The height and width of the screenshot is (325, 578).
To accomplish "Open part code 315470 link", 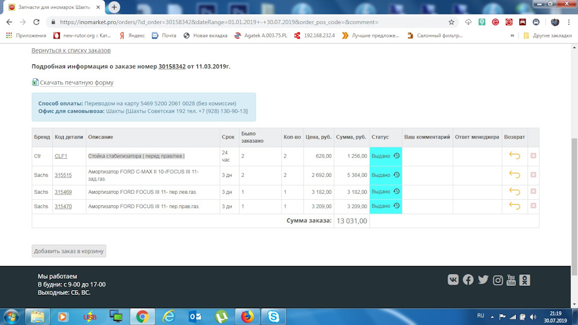I will pyautogui.click(x=63, y=206).
